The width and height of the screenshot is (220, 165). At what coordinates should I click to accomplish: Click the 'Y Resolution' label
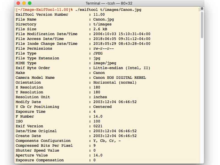pos(29,92)
